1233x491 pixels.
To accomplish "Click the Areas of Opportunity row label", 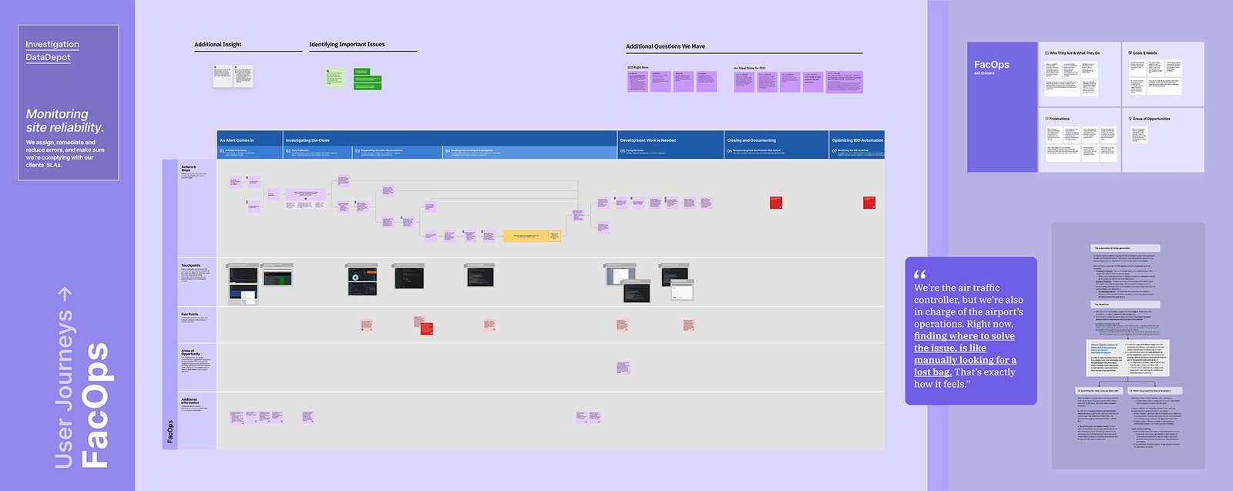I will (x=190, y=352).
